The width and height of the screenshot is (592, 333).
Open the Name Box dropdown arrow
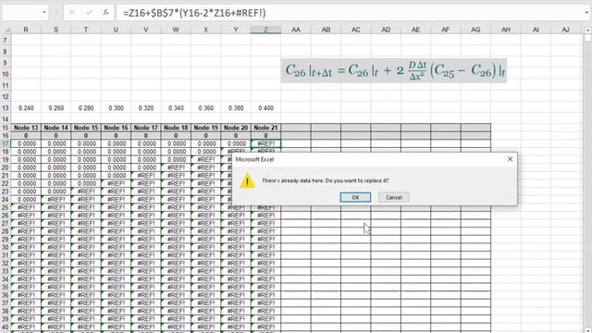click(44, 13)
